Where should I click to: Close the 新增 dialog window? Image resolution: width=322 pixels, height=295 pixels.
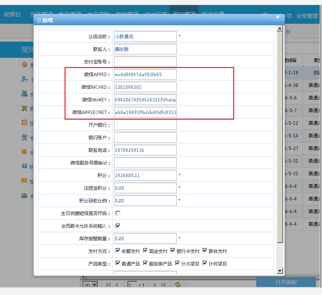(x=277, y=16)
